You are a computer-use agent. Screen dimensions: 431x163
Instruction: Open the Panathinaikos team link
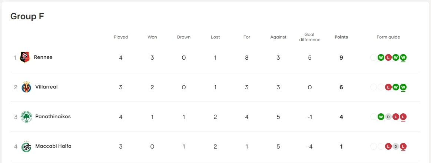[x=53, y=117]
